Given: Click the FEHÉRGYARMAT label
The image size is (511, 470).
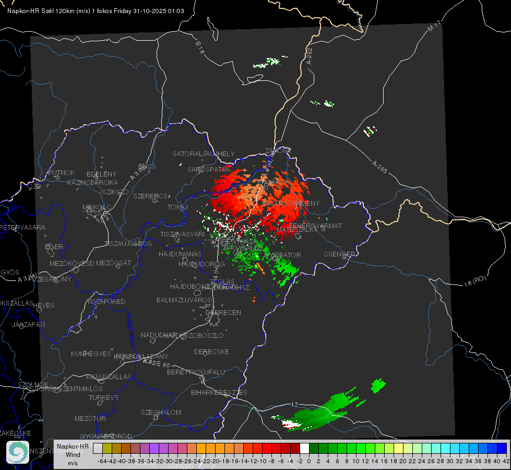Looking at the screenshot, I should pyautogui.click(x=316, y=226).
